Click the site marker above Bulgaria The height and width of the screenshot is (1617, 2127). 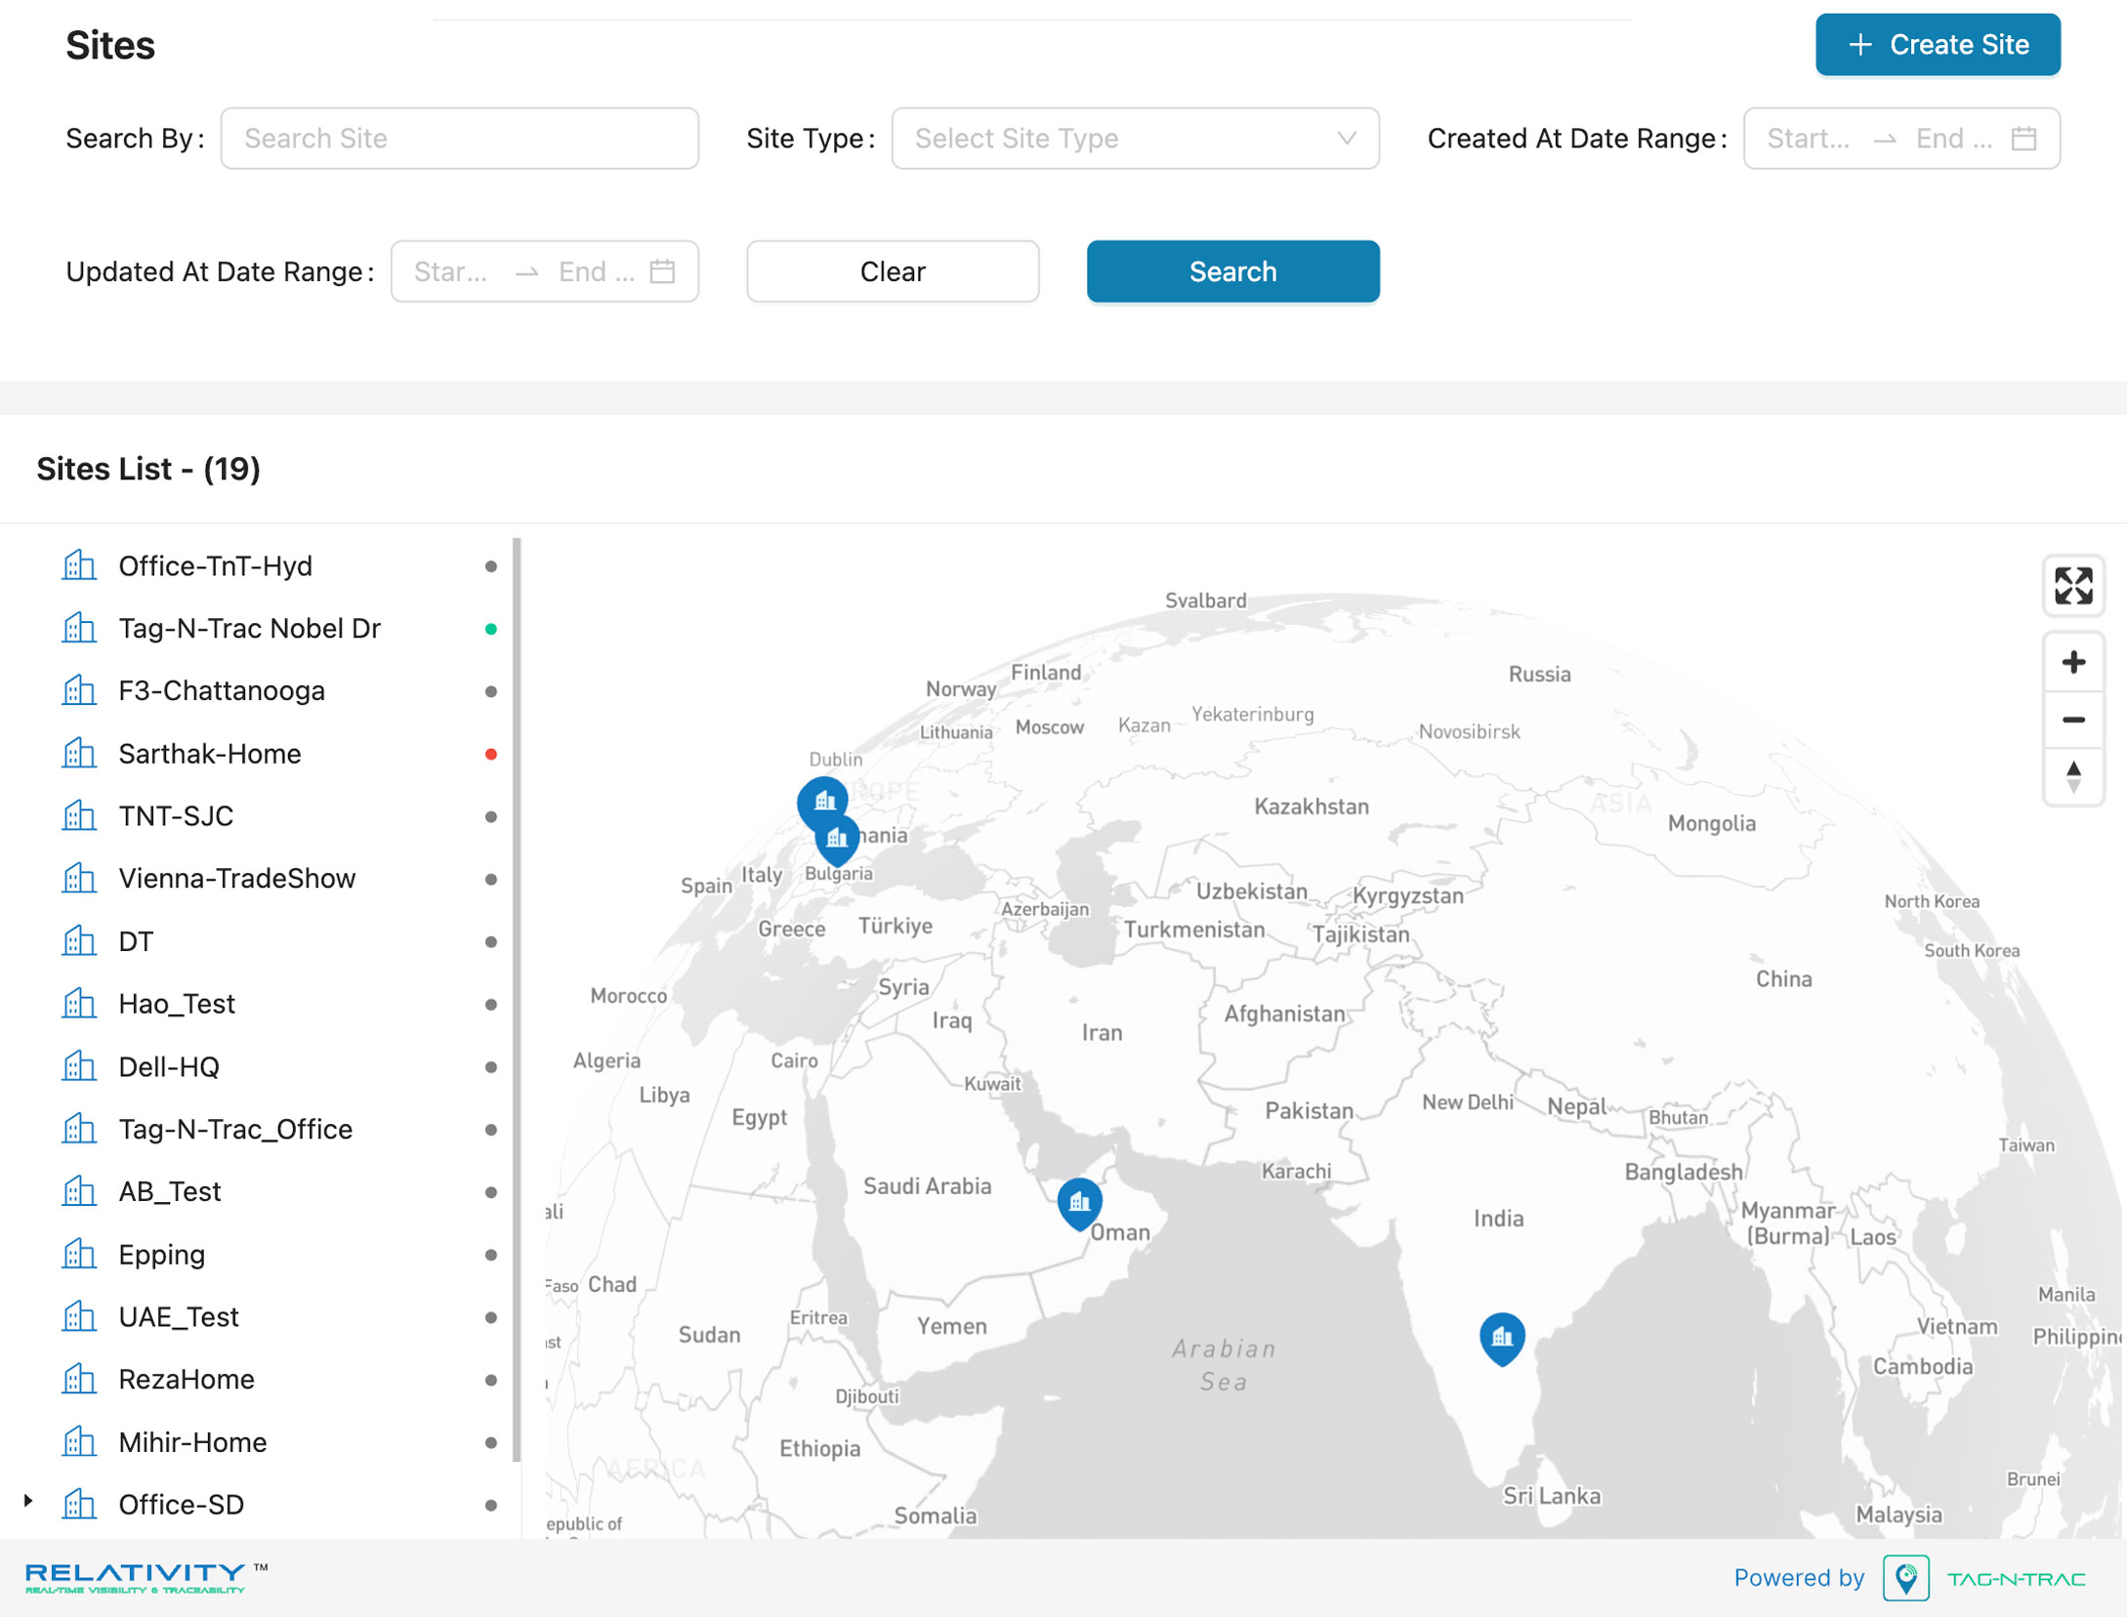point(837,840)
